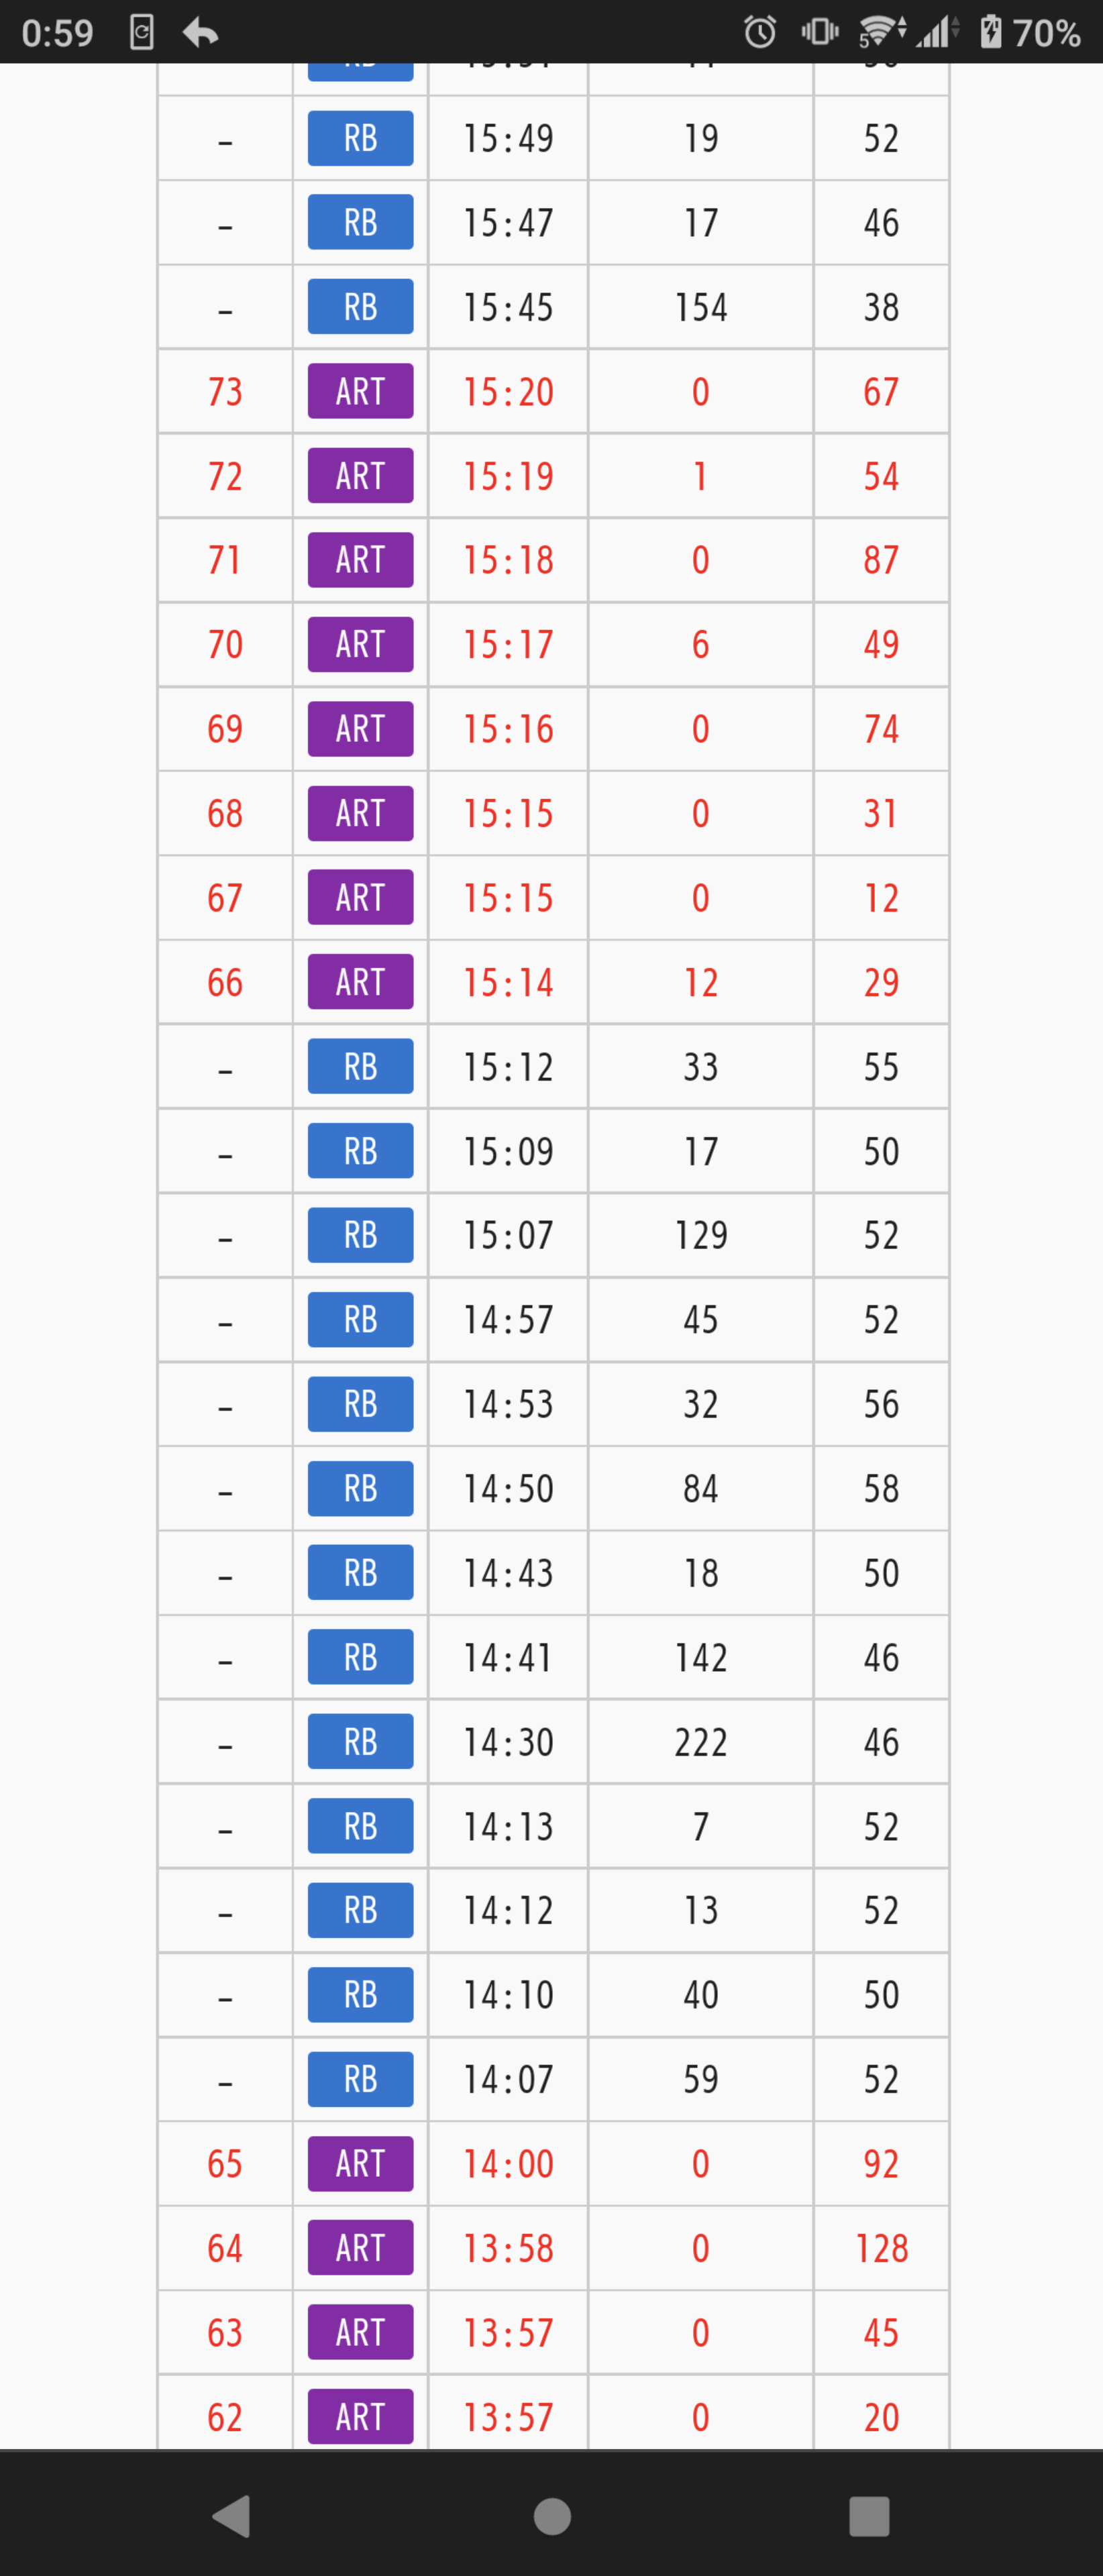Viewport: 1103px width, 2576px height.
Task: Tap the ART badge in row 73
Action: pyautogui.click(x=360, y=391)
